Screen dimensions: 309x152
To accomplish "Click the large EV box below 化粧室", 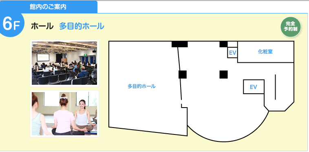I will 254,87.
